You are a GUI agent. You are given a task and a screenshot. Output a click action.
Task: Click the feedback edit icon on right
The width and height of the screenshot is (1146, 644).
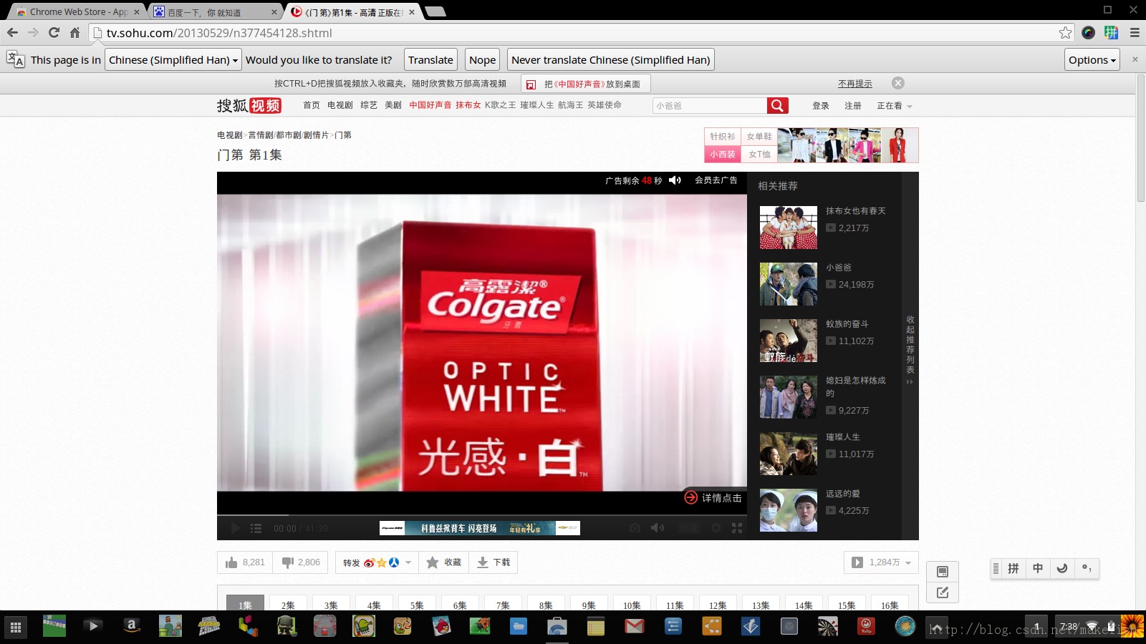[943, 592]
